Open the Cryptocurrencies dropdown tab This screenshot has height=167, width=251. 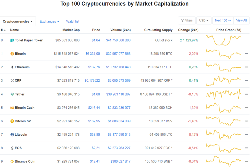[18, 21]
